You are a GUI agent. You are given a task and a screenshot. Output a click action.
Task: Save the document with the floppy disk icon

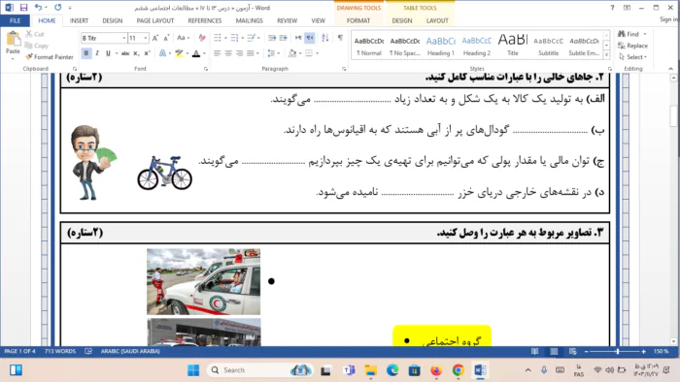23,8
